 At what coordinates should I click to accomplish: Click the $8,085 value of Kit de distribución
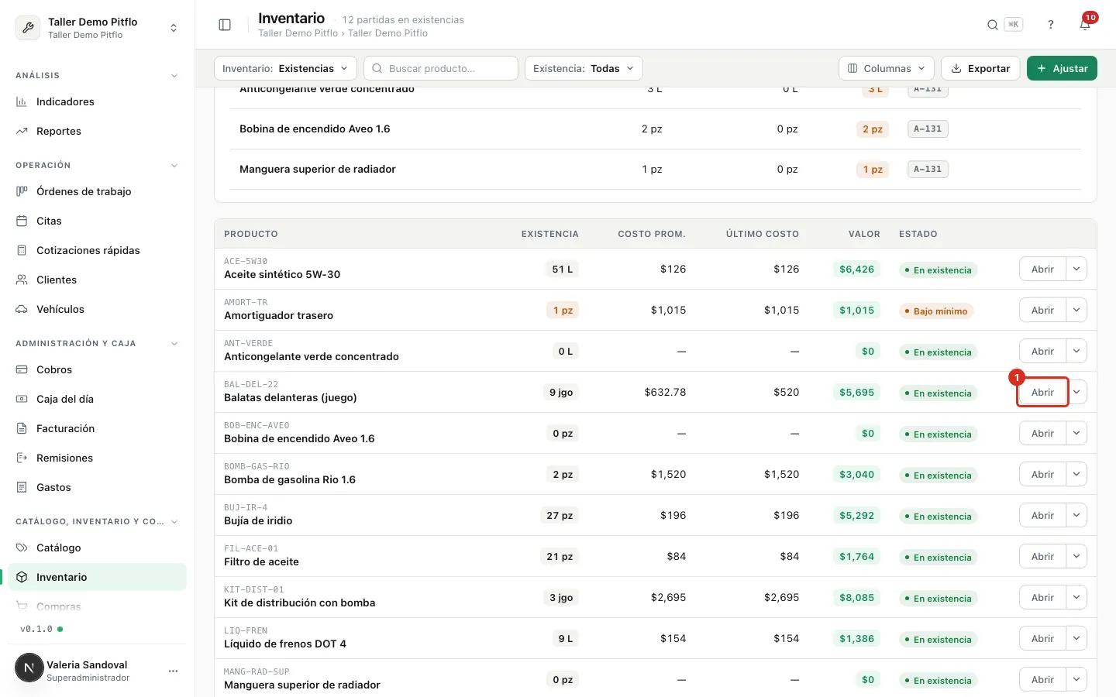click(856, 598)
